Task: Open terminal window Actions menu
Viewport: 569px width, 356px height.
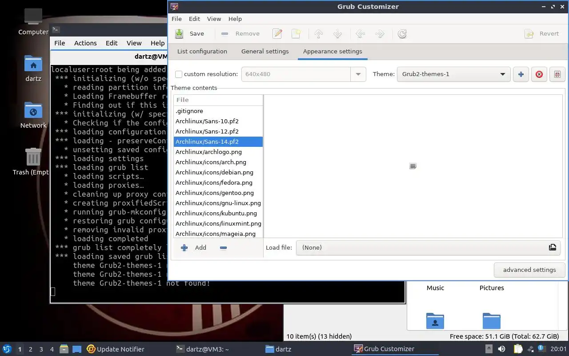Action: 85,43
